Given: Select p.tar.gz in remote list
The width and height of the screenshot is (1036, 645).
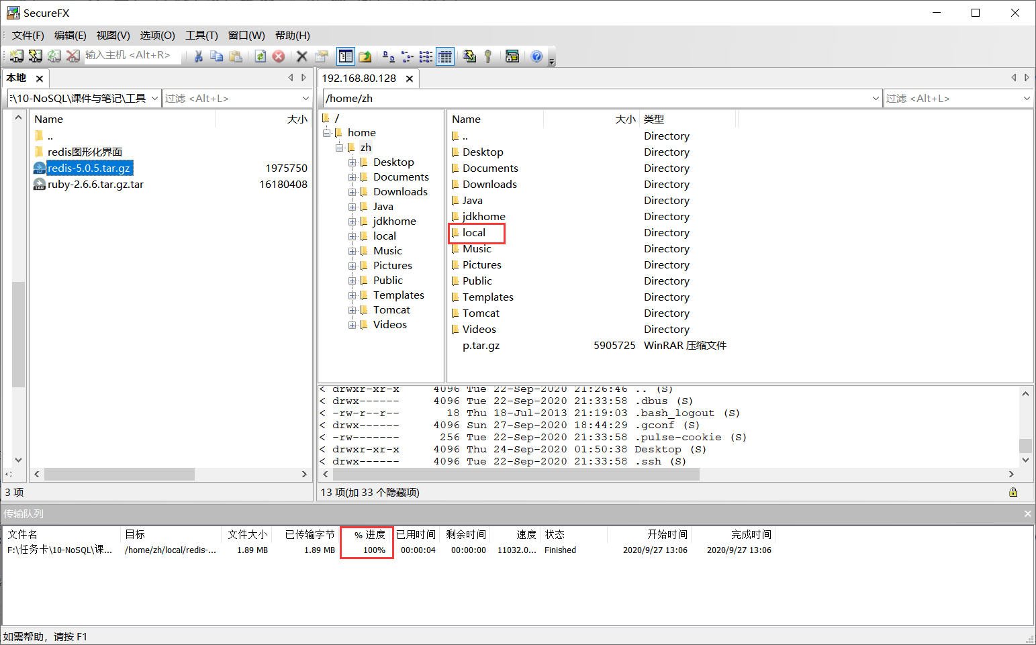Looking at the screenshot, I should 481,346.
